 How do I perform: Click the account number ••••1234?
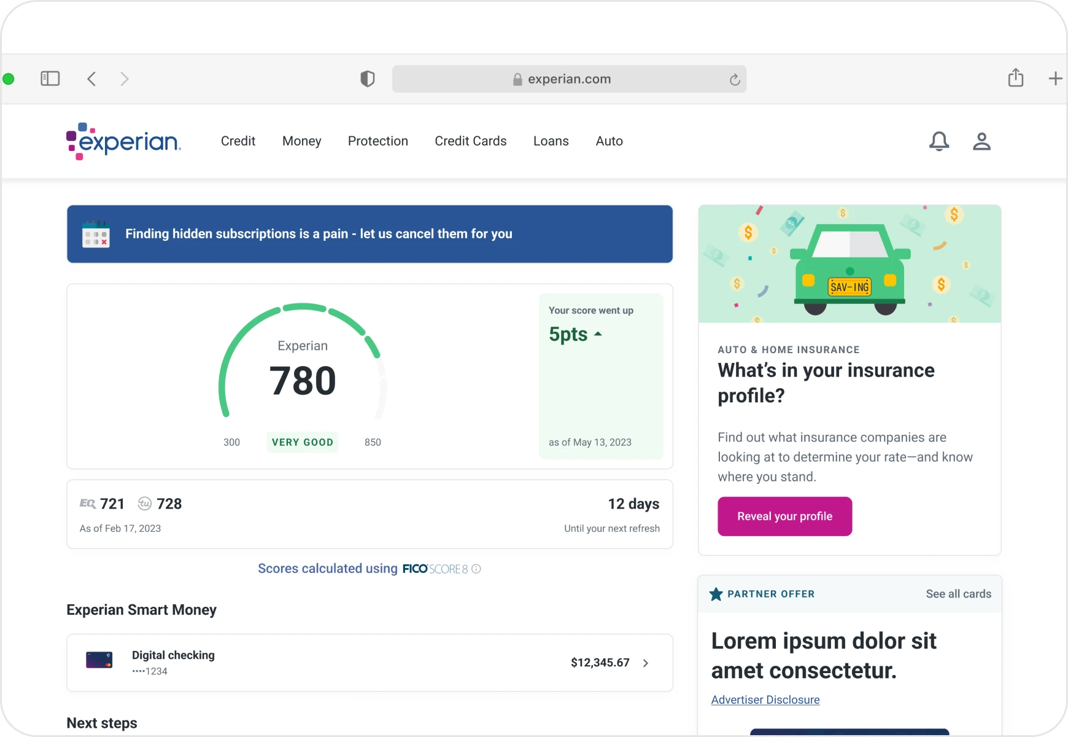pos(150,671)
